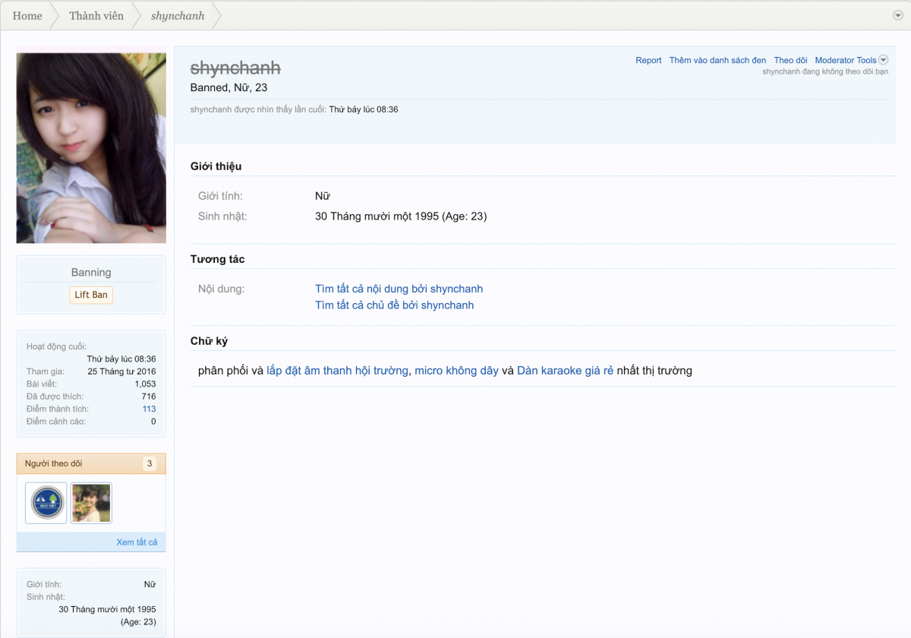This screenshot has width=911, height=638.
Task: Click last seen time Thứ bảy lúc 08:36
Action: pyautogui.click(x=364, y=109)
